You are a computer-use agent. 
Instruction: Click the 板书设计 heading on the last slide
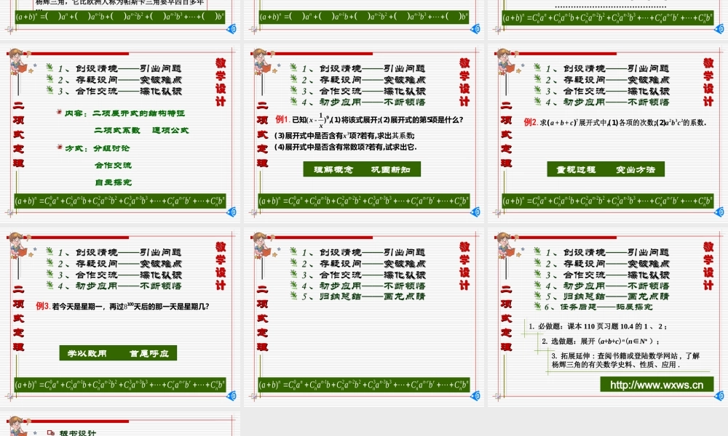click(78, 433)
